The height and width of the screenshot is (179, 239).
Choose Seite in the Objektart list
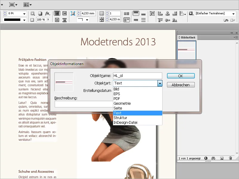point(137,108)
